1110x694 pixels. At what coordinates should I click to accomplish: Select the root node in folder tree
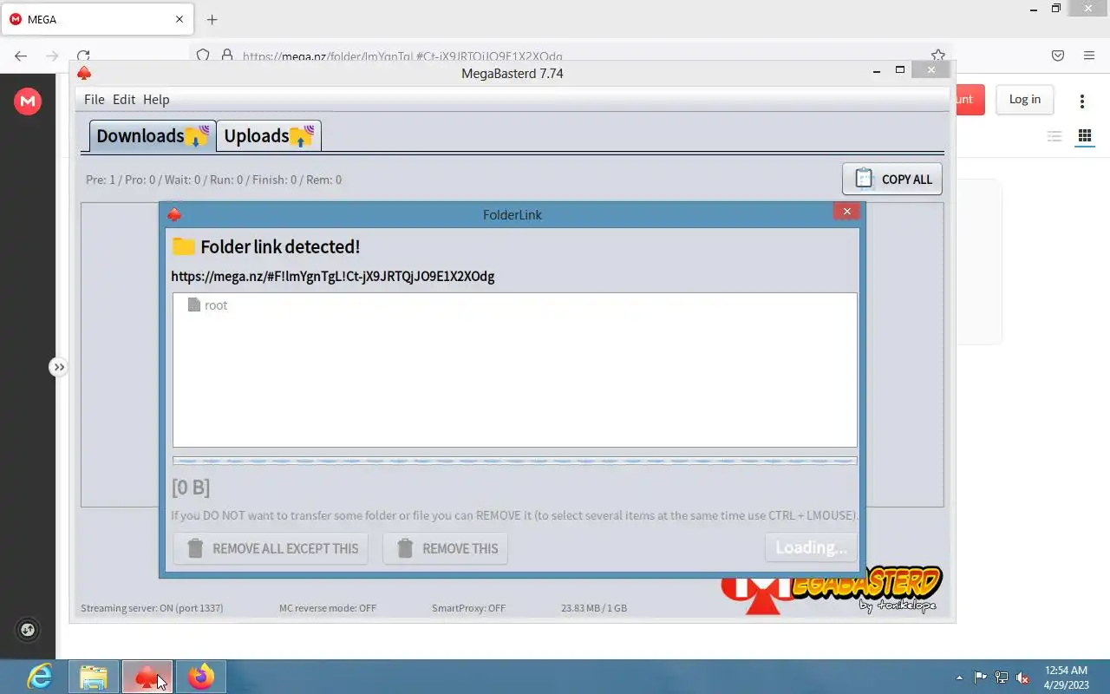click(208, 305)
